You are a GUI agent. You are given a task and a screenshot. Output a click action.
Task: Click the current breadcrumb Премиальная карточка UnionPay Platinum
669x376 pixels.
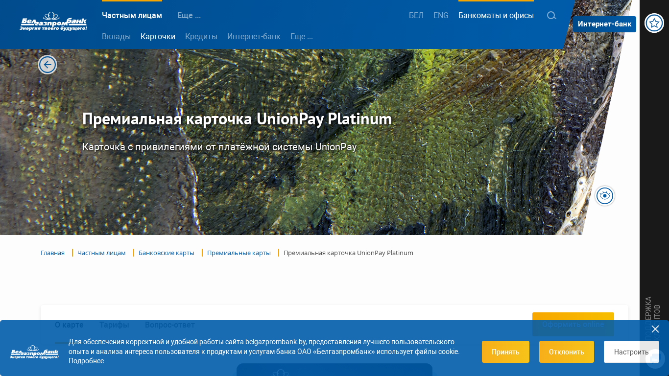(348, 253)
